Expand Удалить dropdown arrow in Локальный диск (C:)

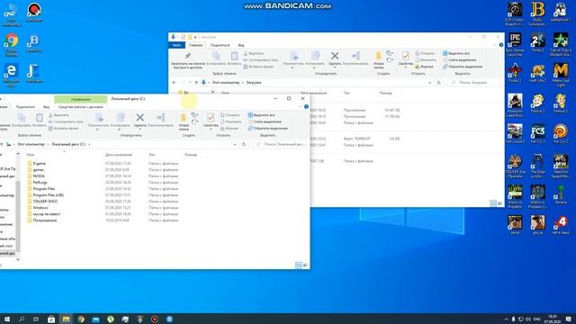[140, 130]
